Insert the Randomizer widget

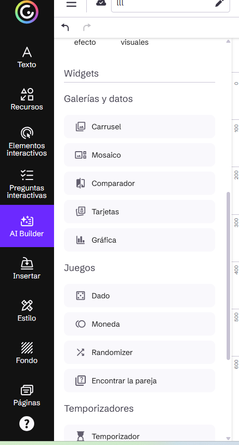tap(140, 353)
